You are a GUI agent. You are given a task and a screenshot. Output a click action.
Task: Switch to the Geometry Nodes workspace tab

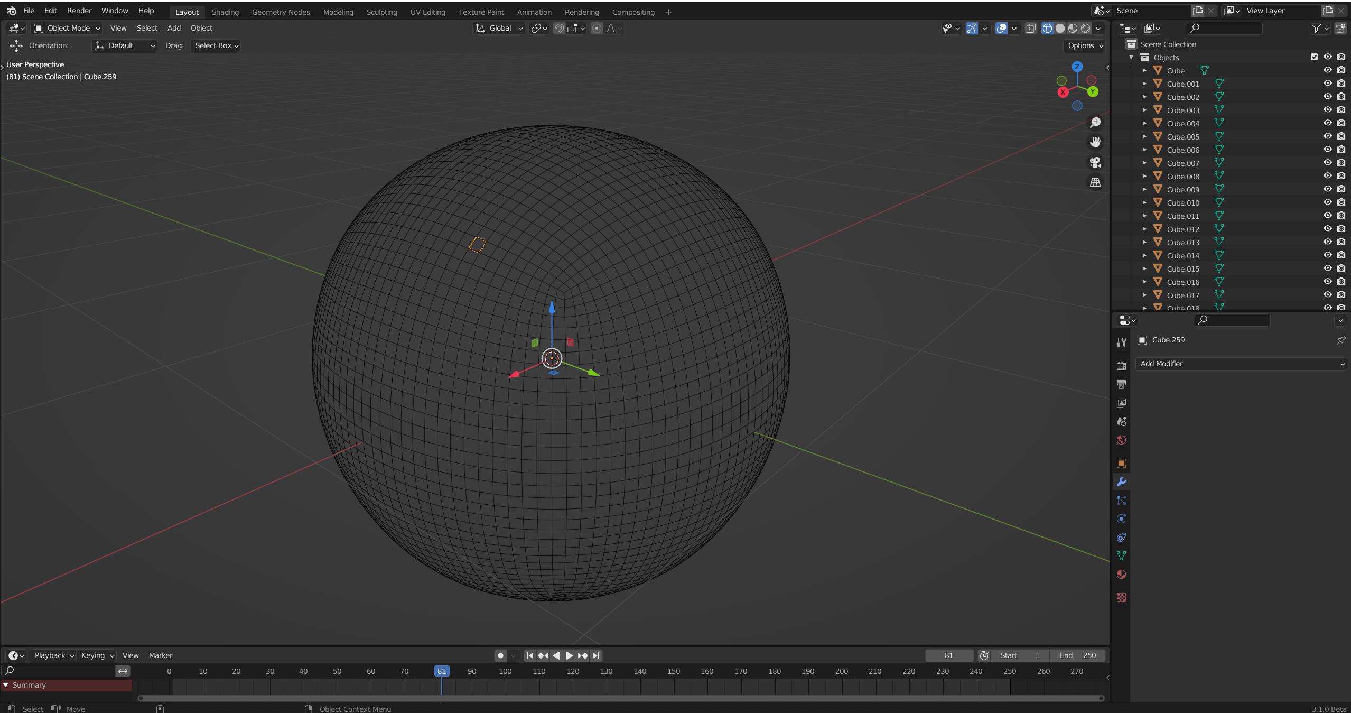[281, 12]
